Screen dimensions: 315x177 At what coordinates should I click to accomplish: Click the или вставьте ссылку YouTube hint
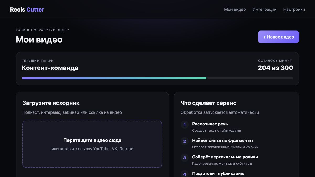point(92,149)
